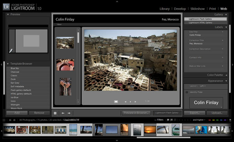Viewport: 234px width, 142px height.
Task: Collapse the Gallery panel triangle
Action: [x=226, y=15]
